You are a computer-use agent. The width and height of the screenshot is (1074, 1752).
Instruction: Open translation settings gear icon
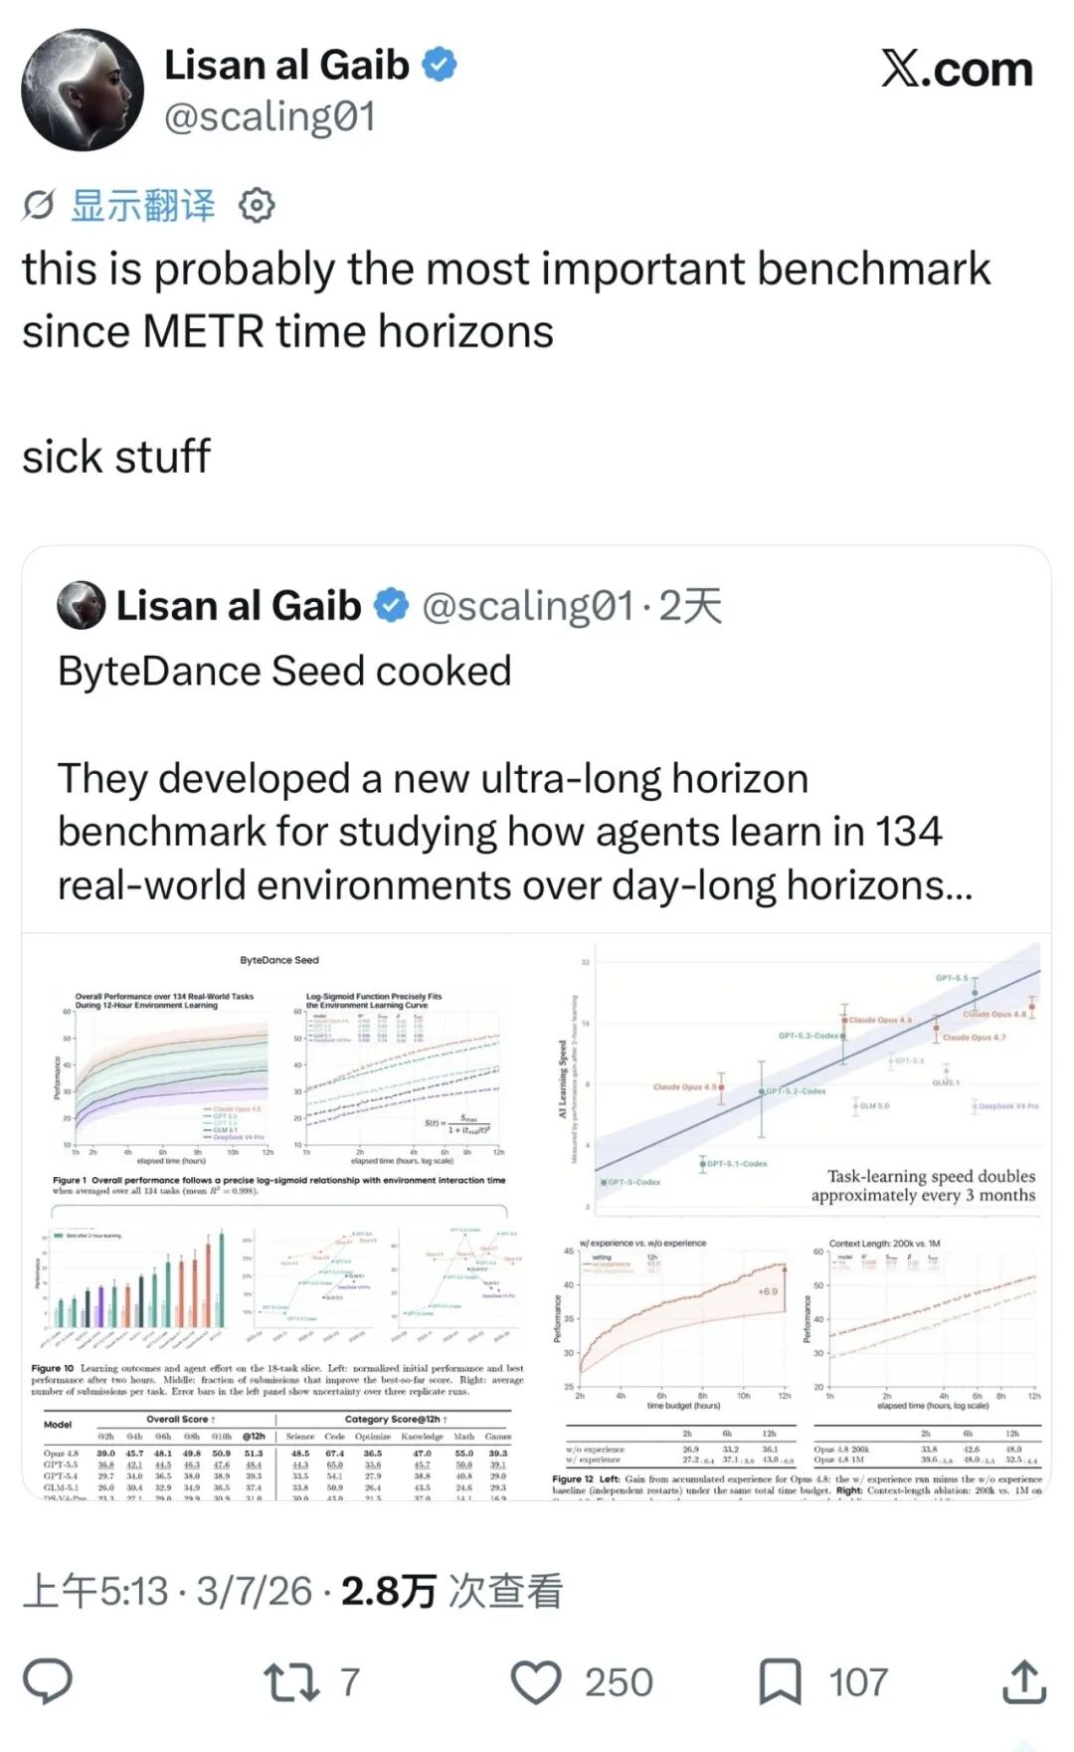click(257, 205)
